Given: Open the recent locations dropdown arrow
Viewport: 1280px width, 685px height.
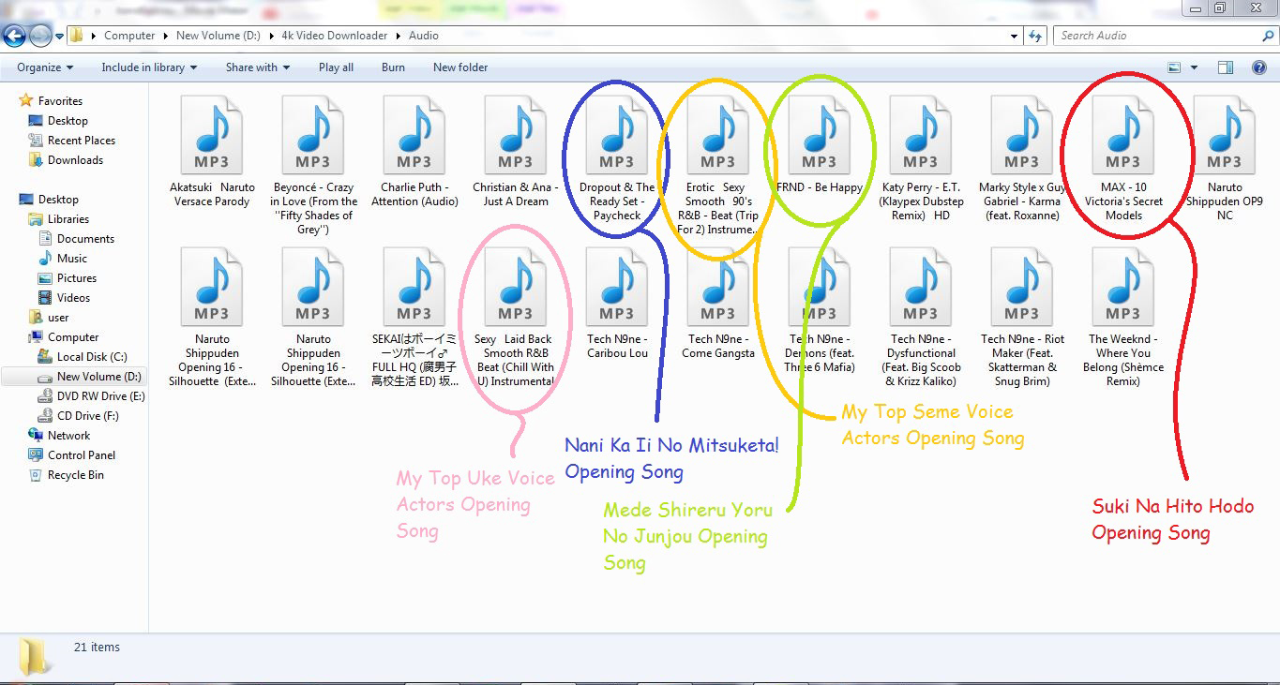Looking at the screenshot, I should coord(60,37).
